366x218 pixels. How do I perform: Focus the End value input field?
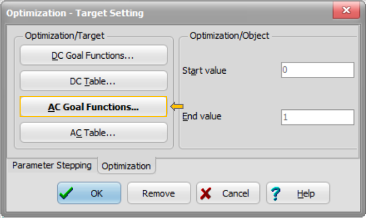(x=317, y=117)
